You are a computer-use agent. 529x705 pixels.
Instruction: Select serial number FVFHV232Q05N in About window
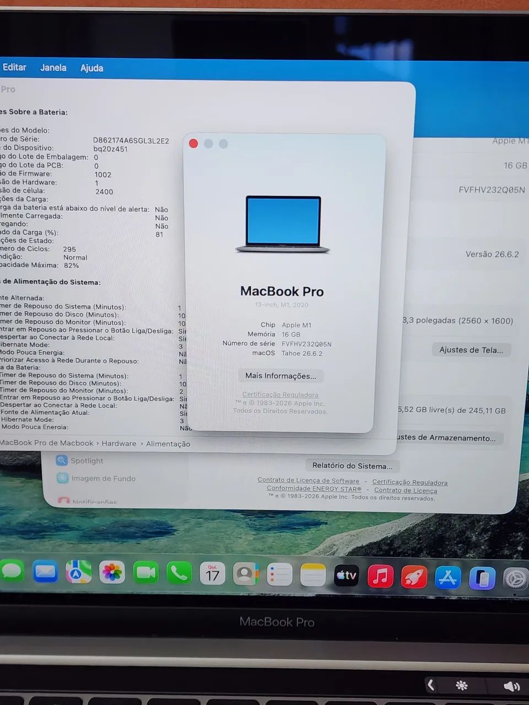[x=306, y=344]
